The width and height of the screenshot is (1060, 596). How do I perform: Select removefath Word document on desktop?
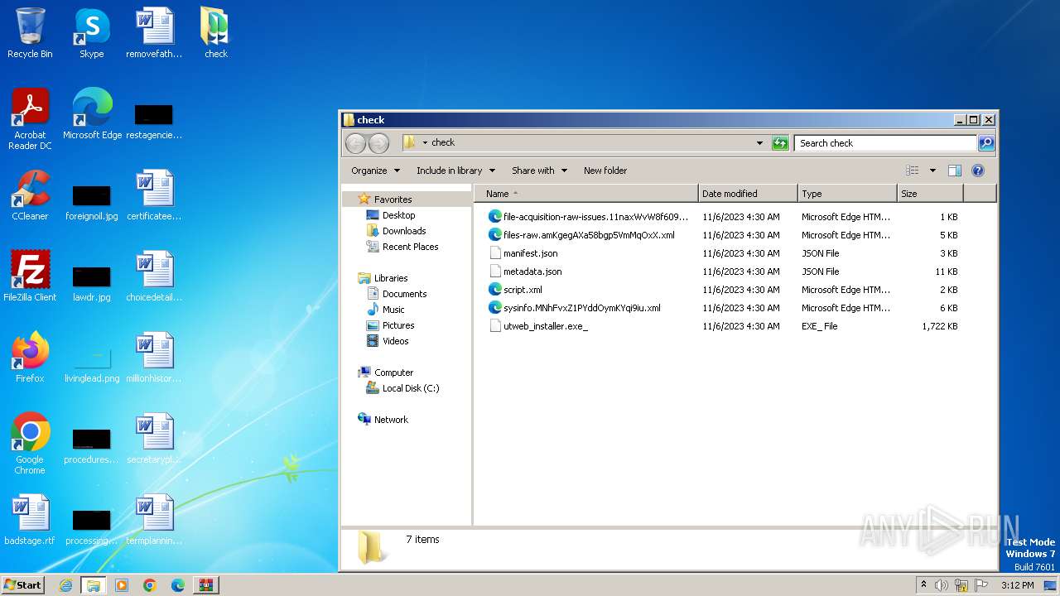click(x=154, y=33)
